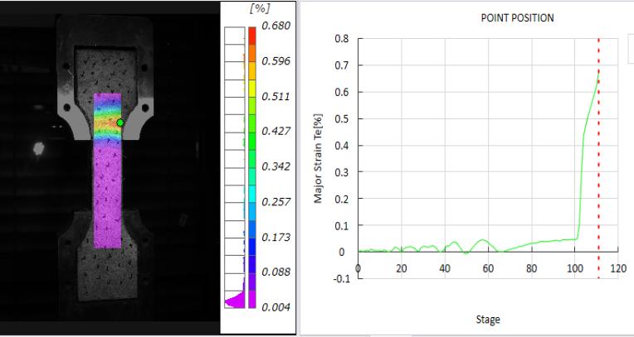Screen dimensions: 634x337
Task: Select the 100 tick on the stage axis
Action: click(x=575, y=268)
